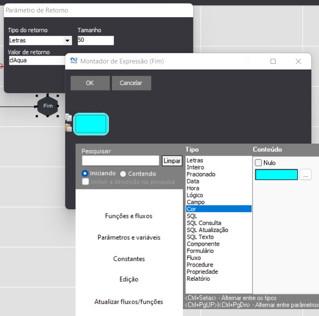Open the Constantes section
319x316 pixels.
click(129, 259)
